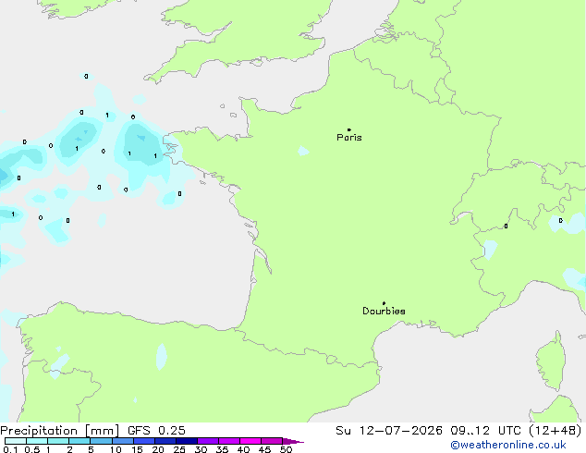Pick the palest legend swatch for 0.1–0.5 mm
The height and width of the screenshot is (453, 586).
[16, 441]
